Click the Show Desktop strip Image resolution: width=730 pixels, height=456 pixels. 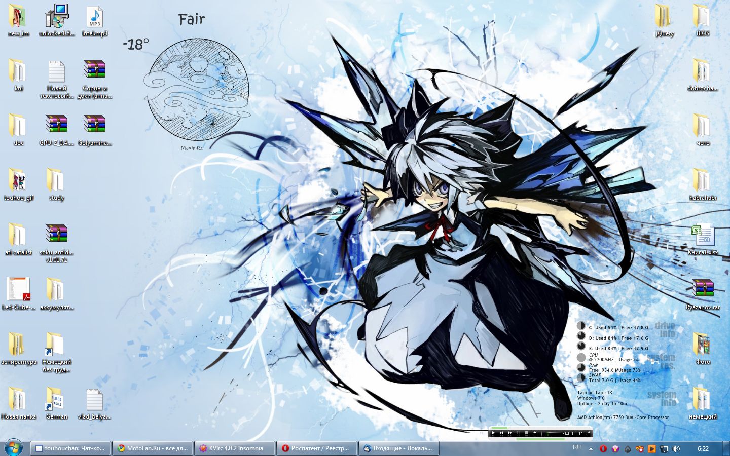pos(726,448)
